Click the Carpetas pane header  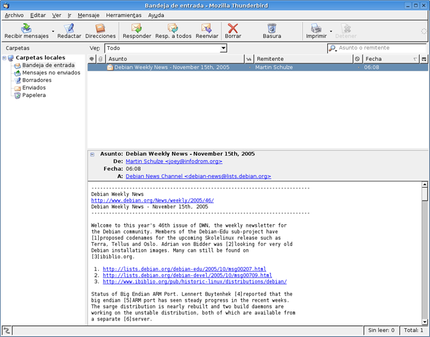pos(17,48)
